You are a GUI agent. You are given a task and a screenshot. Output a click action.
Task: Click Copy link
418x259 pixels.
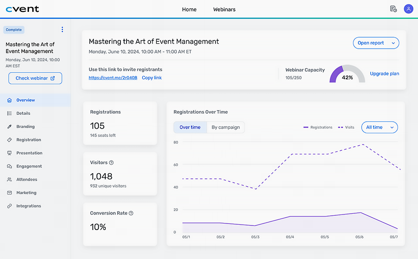coord(152,78)
